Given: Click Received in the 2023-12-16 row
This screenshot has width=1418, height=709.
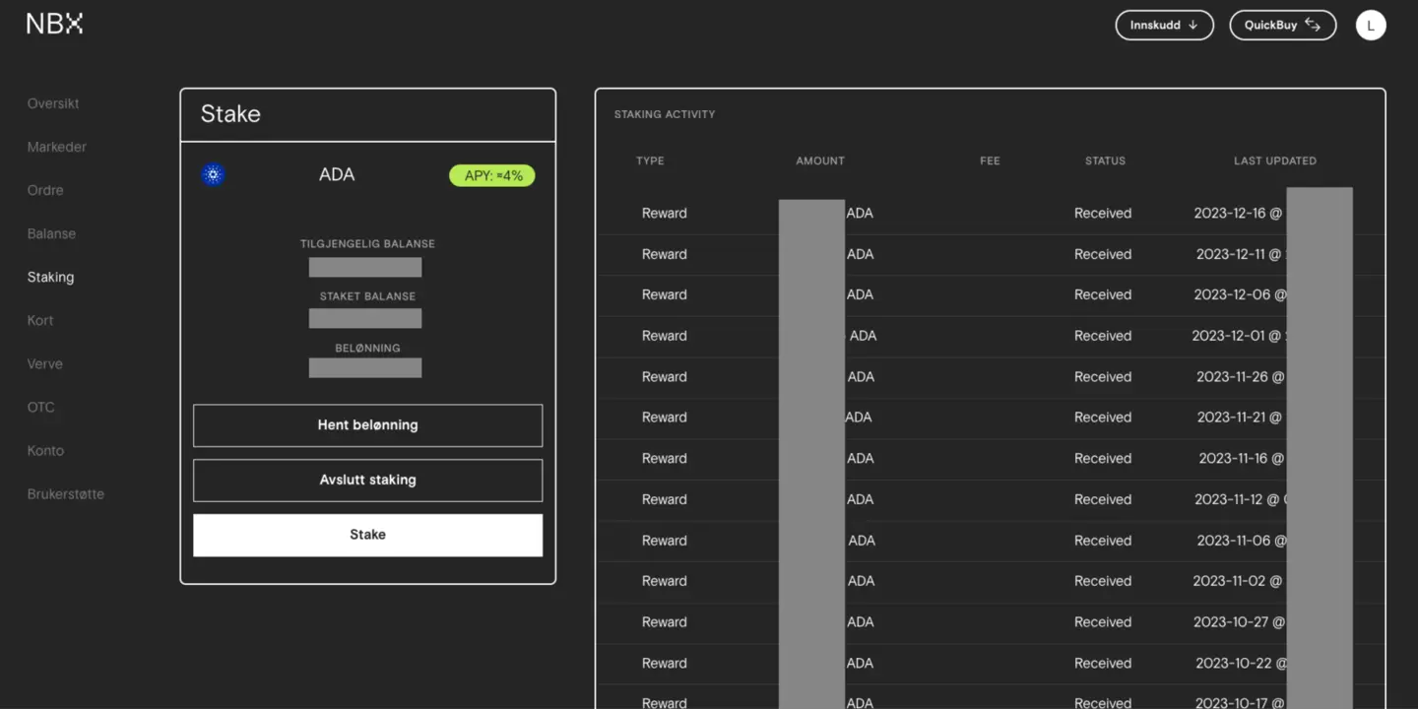Looking at the screenshot, I should [x=1103, y=213].
